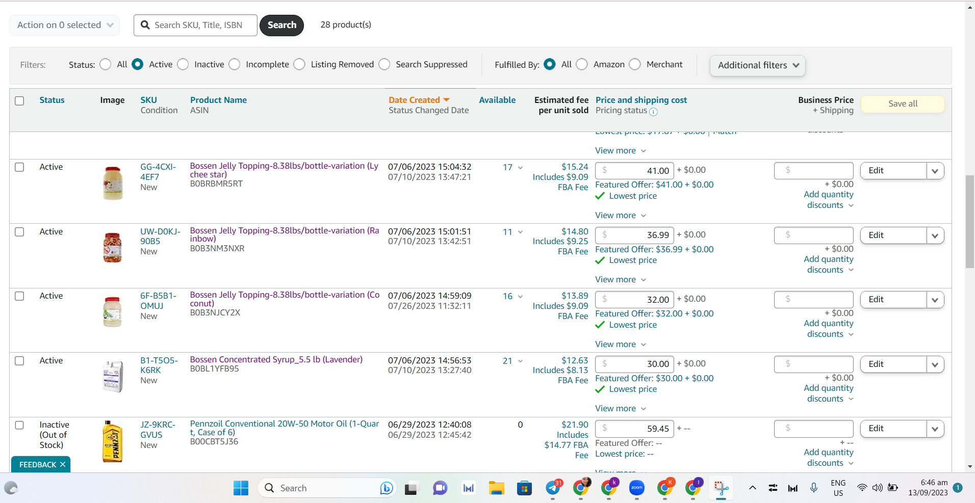Open Telegram with 31 unread badge
975x503 pixels.
553,488
